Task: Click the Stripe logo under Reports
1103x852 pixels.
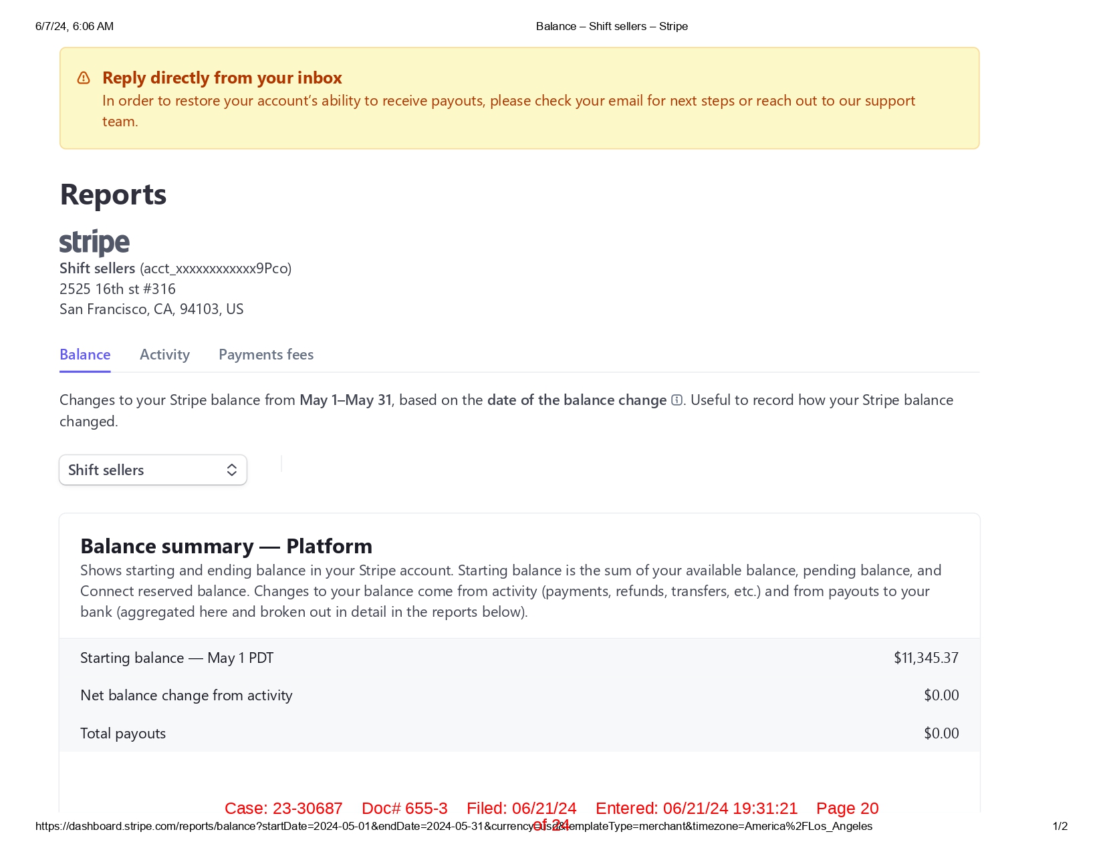Action: coord(94,243)
